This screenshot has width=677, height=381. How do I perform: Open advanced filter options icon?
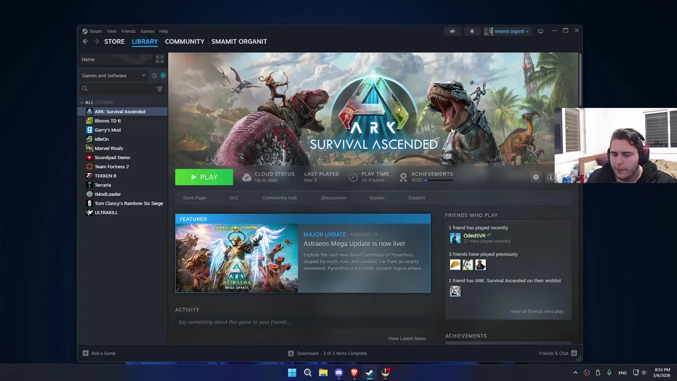tap(160, 89)
